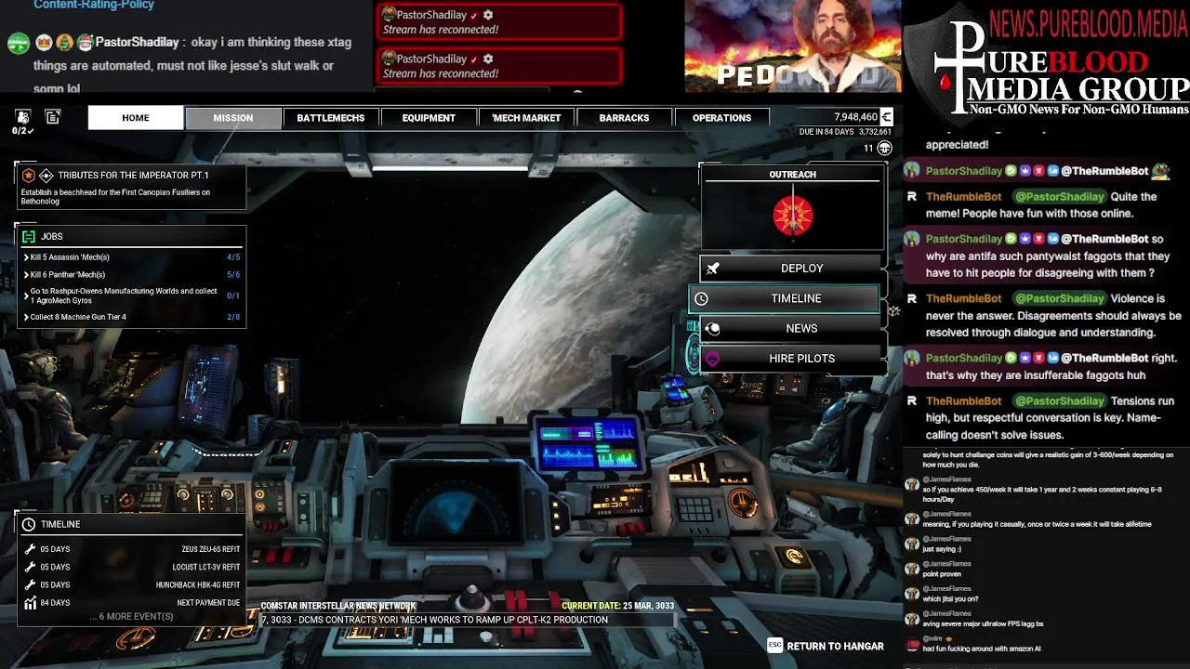Image resolution: width=1190 pixels, height=669 pixels.
Task: Switch to the HOME tab
Action: click(x=136, y=118)
